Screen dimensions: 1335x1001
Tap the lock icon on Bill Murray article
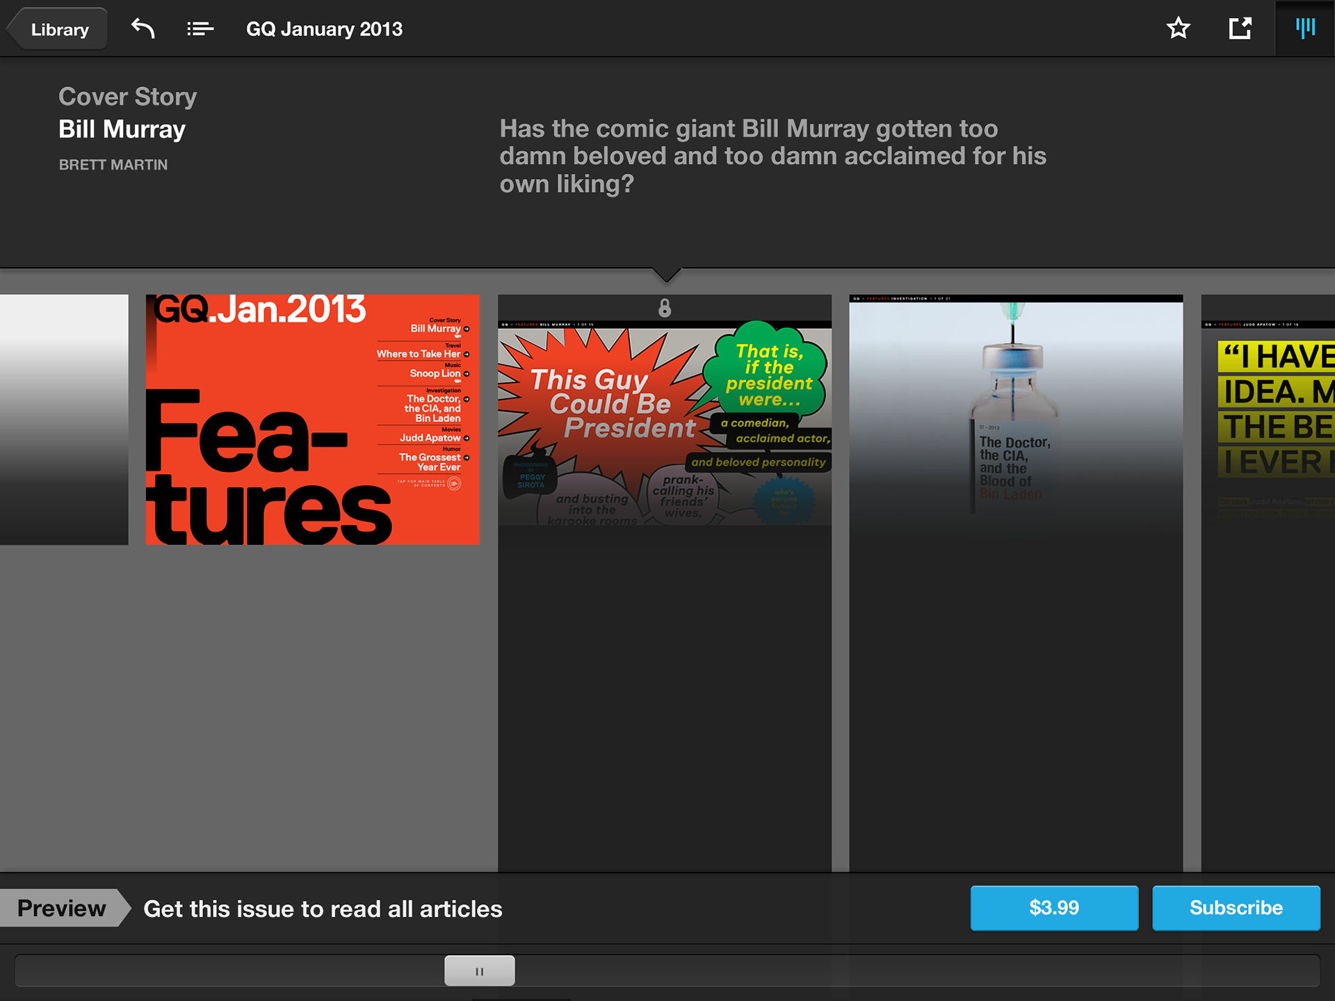665,308
